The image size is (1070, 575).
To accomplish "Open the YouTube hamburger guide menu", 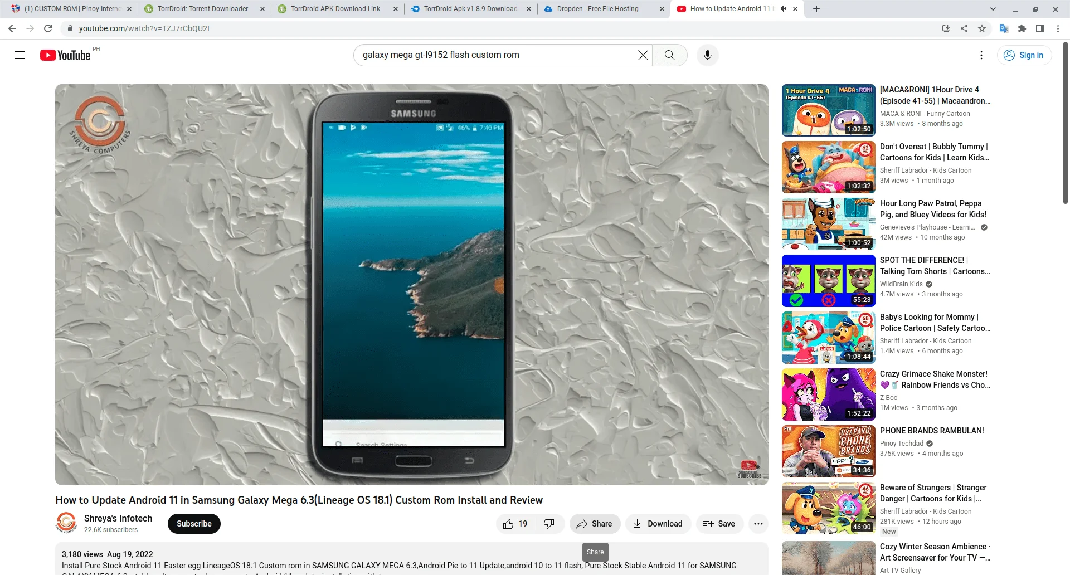I will [20, 55].
